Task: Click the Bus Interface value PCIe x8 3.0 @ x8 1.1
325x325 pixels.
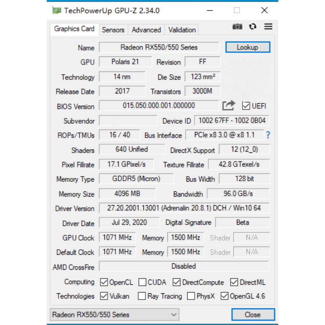Action: pos(225,135)
